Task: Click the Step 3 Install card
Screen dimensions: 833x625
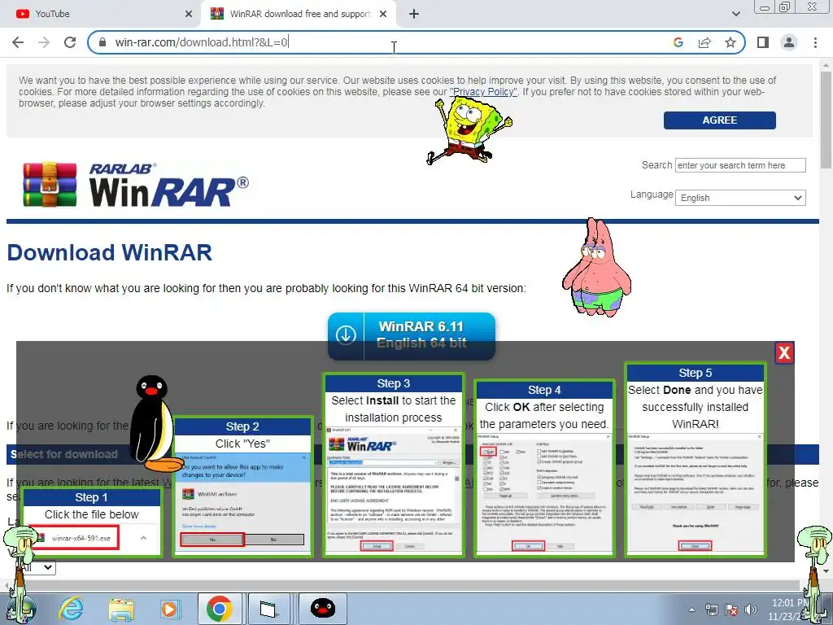Action: (x=393, y=465)
